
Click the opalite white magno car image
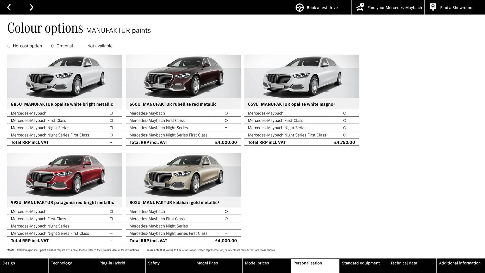(301, 77)
